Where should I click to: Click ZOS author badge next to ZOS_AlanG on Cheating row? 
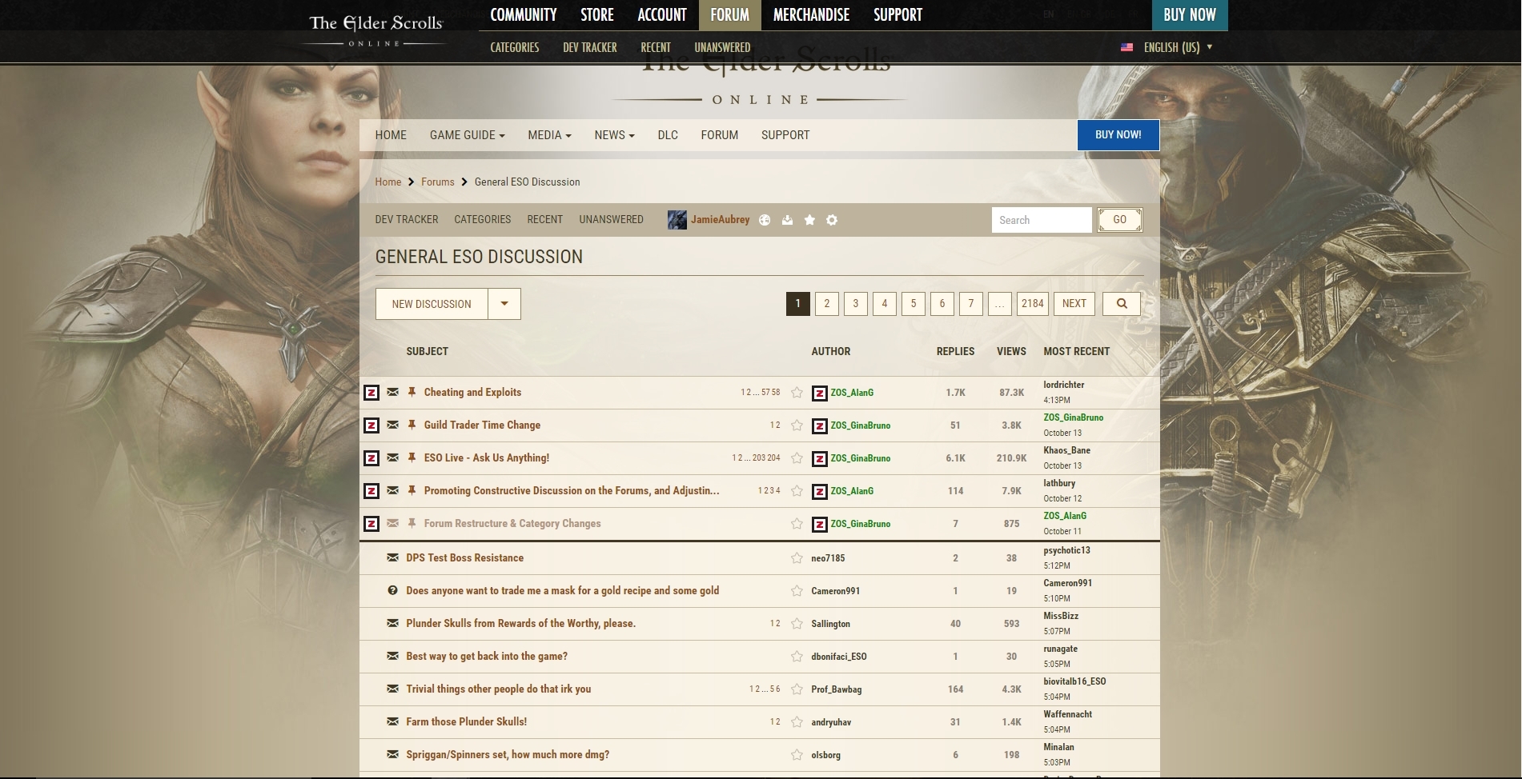[819, 393]
